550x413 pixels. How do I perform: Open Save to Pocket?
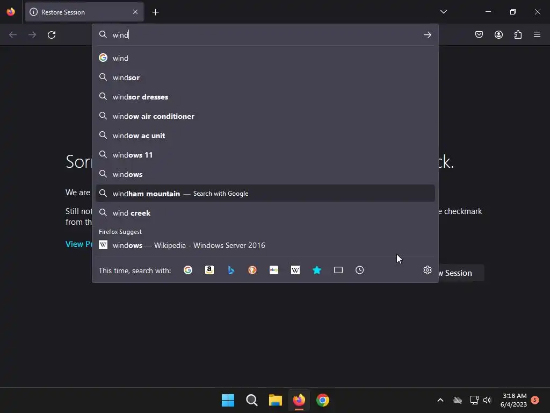[x=479, y=34]
